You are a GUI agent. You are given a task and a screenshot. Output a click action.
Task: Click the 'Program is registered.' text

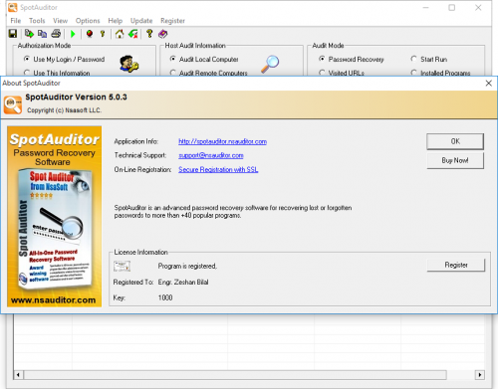187,266
